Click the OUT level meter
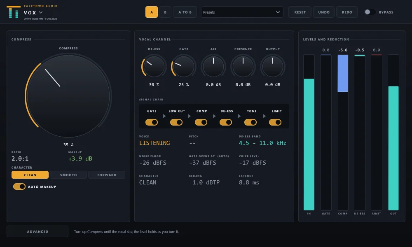 click(393, 133)
